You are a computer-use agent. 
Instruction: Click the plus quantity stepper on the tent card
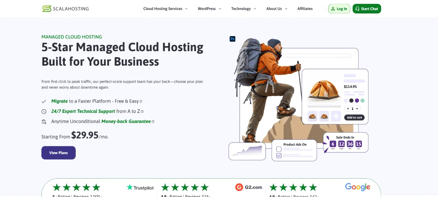357,109
